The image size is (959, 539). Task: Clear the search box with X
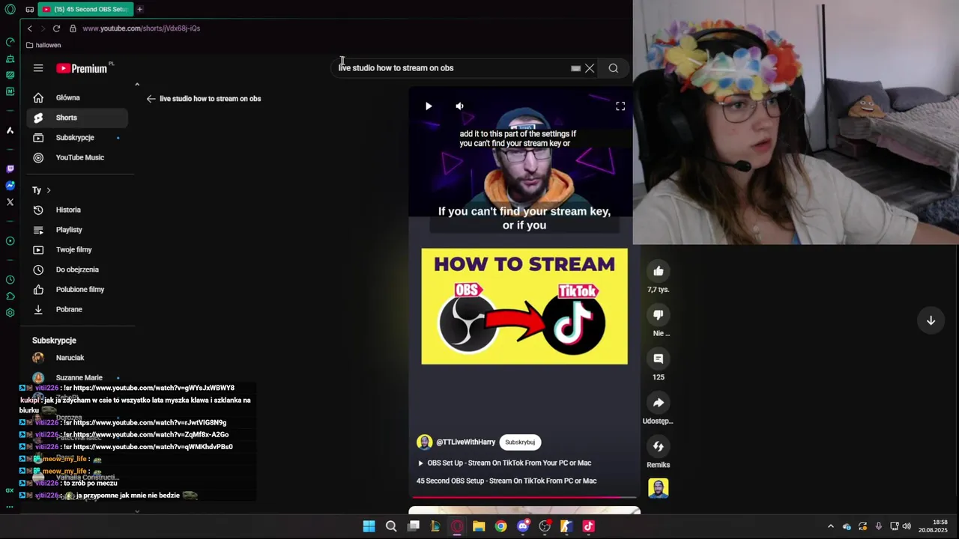(x=590, y=68)
